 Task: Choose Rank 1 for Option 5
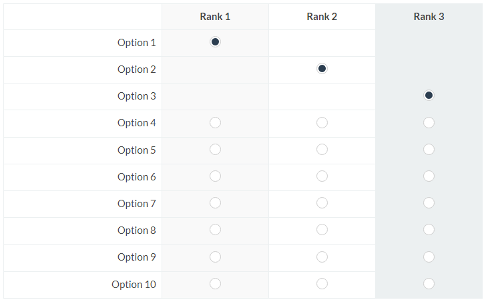click(x=215, y=150)
